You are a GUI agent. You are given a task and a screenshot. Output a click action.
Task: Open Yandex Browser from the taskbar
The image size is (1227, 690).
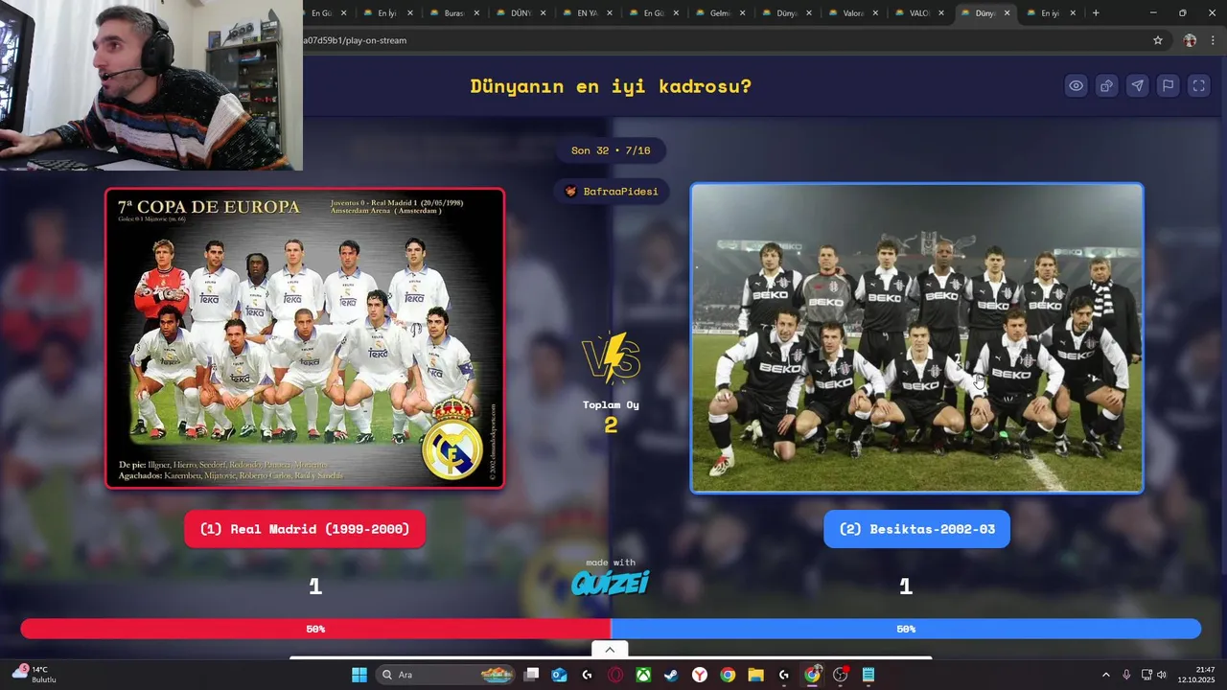(x=700, y=675)
